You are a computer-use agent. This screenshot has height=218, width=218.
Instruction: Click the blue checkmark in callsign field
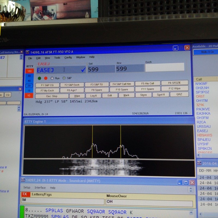pyautogui.click(x=83, y=70)
